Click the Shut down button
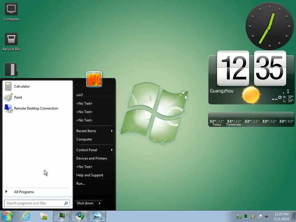 pos(85,203)
